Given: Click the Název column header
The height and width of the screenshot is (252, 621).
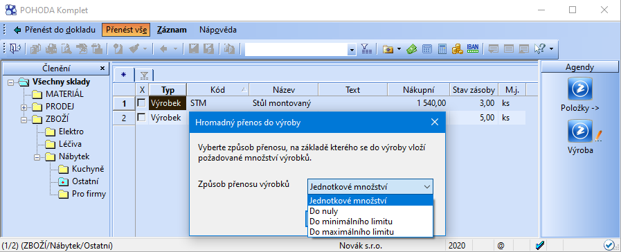Looking at the screenshot, I should point(284,90).
